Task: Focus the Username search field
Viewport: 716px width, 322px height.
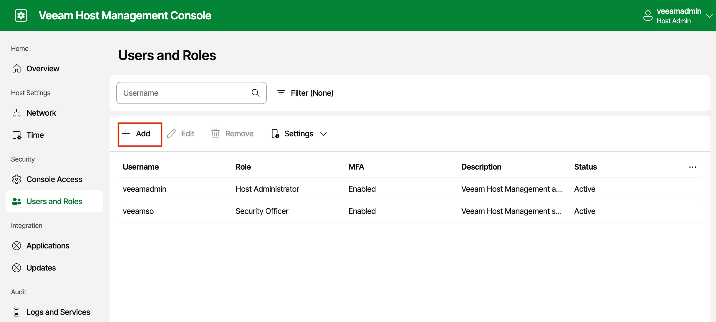Action: click(x=191, y=93)
